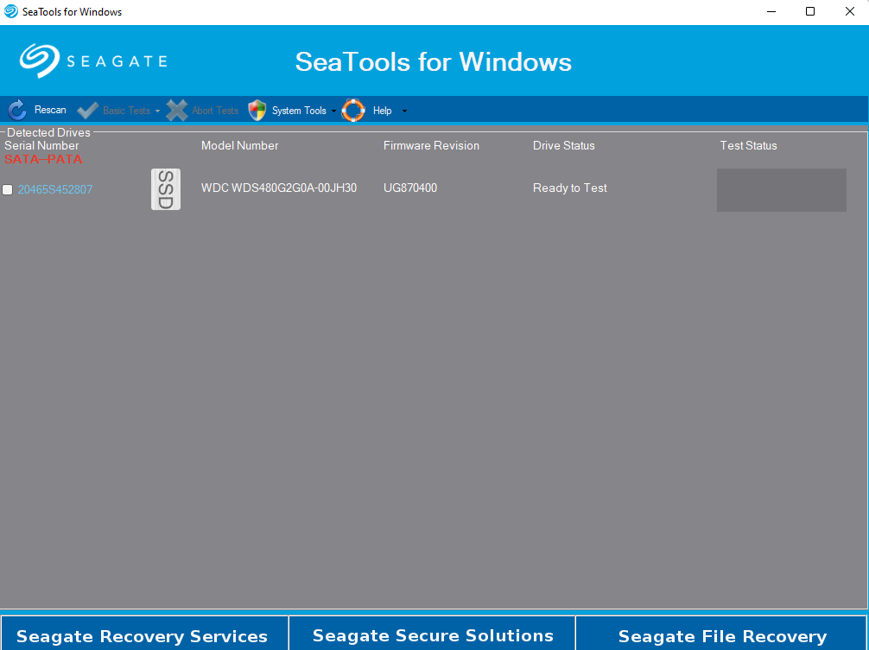Viewport: 869px width, 650px height.
Task: Click the Model Number column header
Action: (x=239, y=145)
